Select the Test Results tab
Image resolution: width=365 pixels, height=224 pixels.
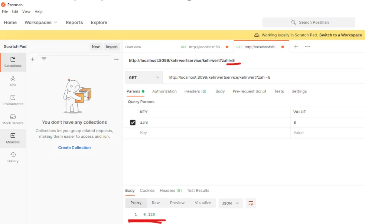click(x=198, y=191)
